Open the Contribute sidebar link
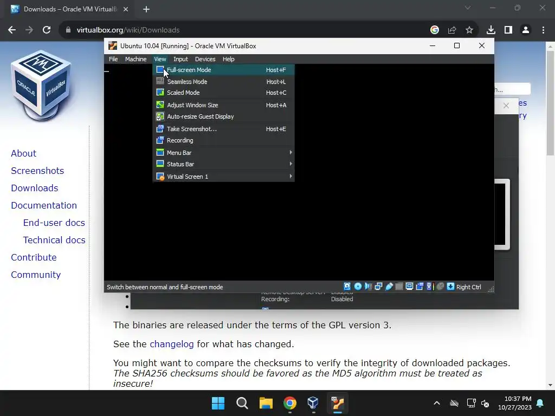555x416 pixels. click(34, 257)
